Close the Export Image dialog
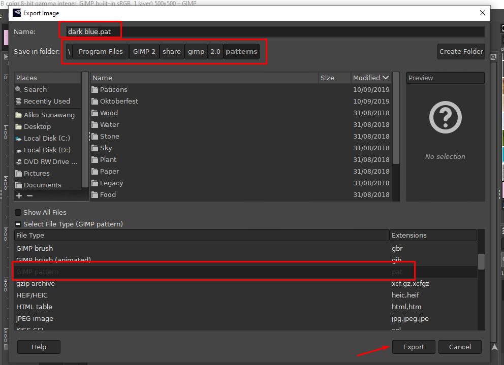 [483, 13]
